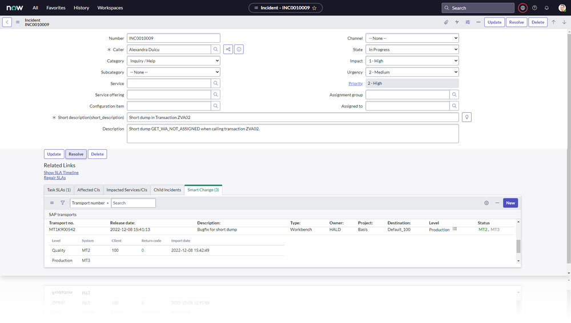Switch to the Impacted Services/CIs tab
This screenshot has width=571, height=323.
pyautogui.click(x=127, y=190)
